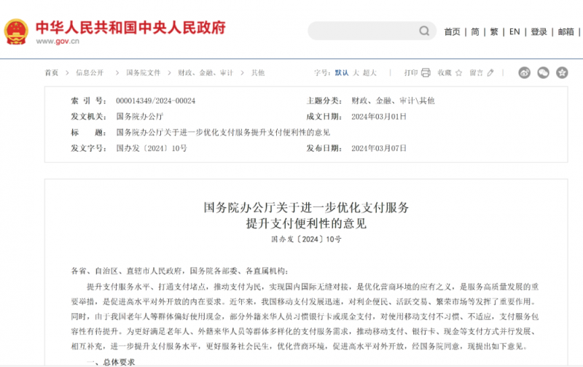583x367 pixels.
Task: Click the 登录 login link
Action: pyautogui.click(x=539, y=32)
